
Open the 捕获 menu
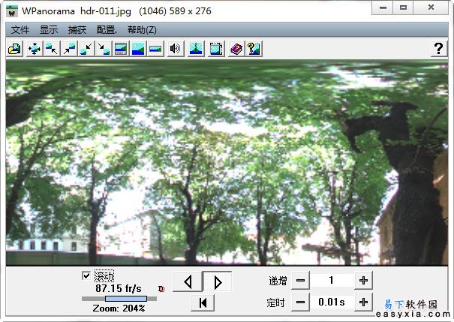[77, 30]
